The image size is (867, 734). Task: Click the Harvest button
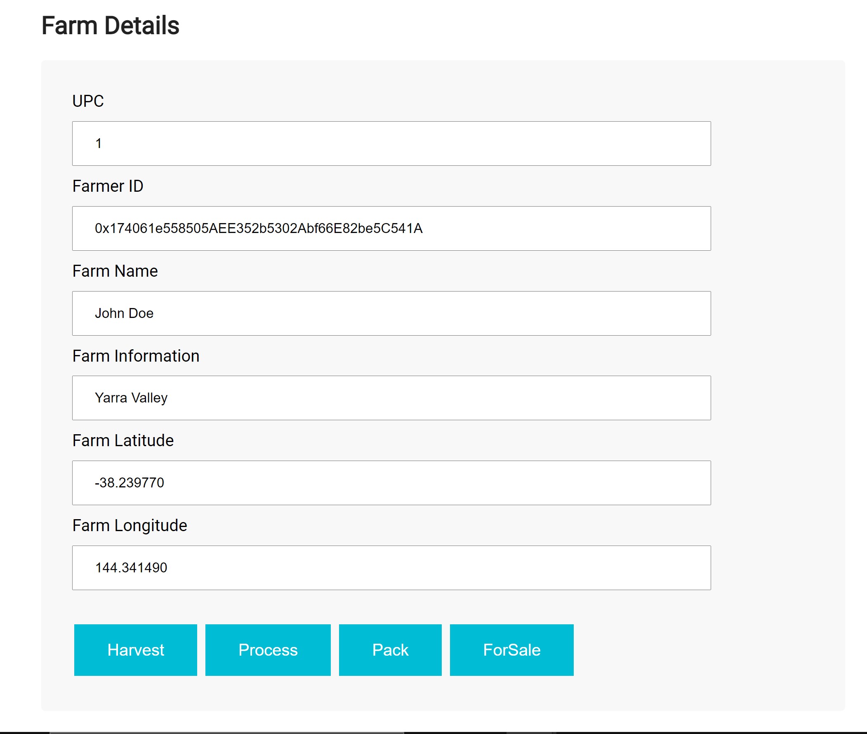click(x=135, y=649)
